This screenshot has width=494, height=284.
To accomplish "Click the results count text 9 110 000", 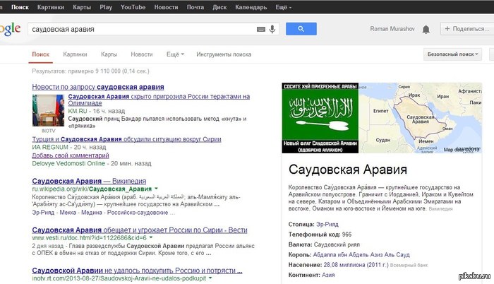I will click(x=91, y=71).
